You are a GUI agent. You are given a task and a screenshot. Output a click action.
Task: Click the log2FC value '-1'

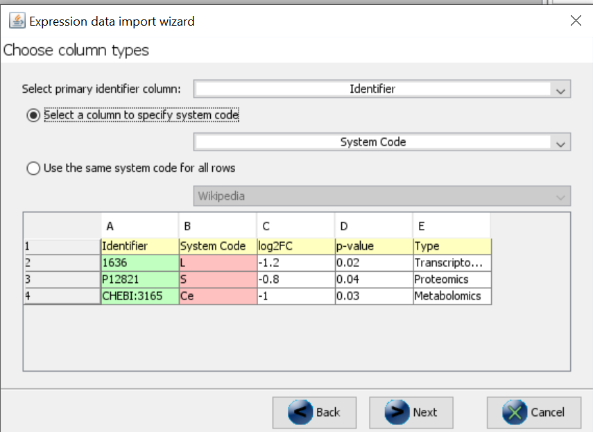295,296
